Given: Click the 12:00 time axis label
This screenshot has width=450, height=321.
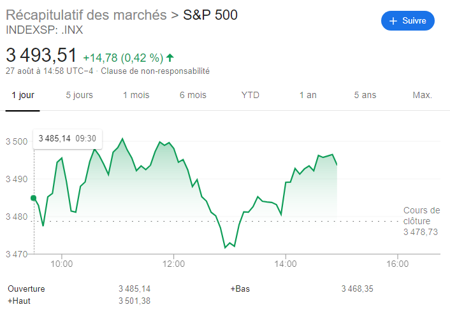Looking at the screenshot, I should click(x=173, y=264).
